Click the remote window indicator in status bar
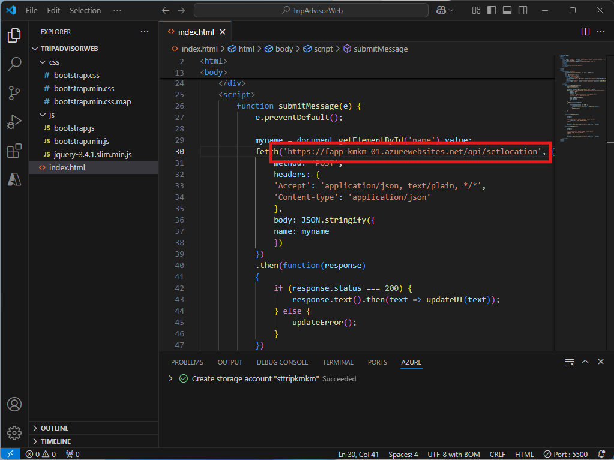 coord(10,454)
